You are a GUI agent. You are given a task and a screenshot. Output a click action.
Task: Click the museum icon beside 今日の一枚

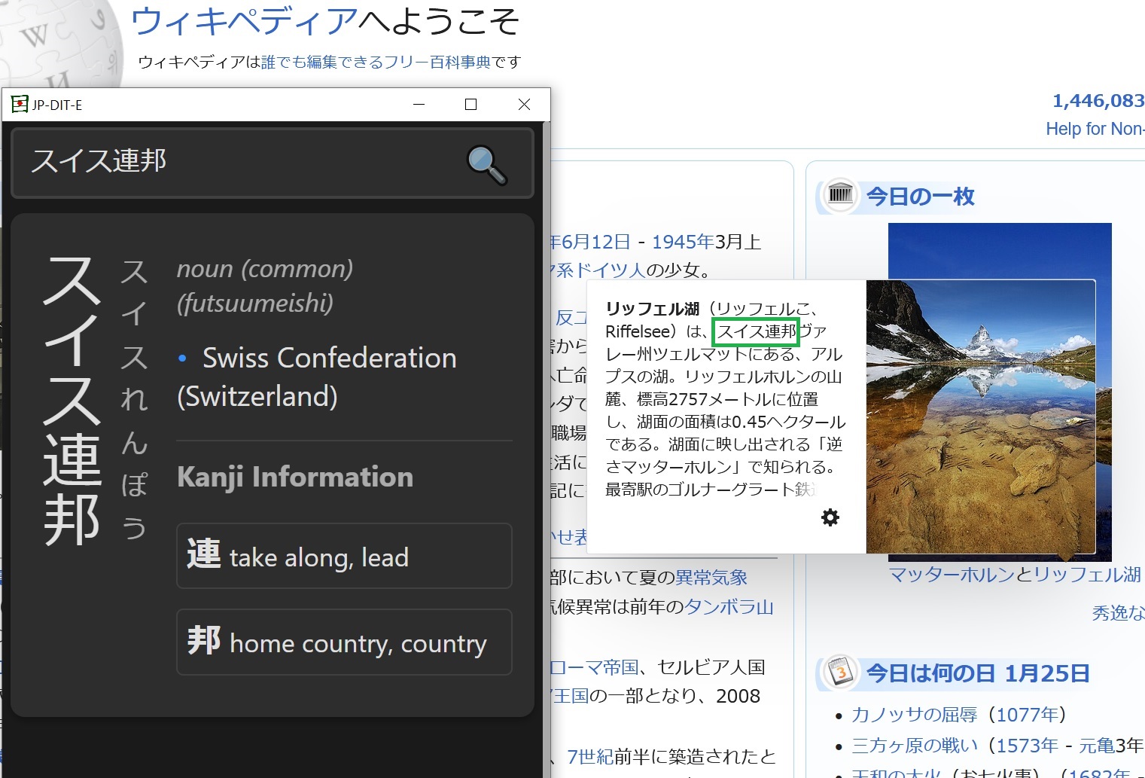839,195
